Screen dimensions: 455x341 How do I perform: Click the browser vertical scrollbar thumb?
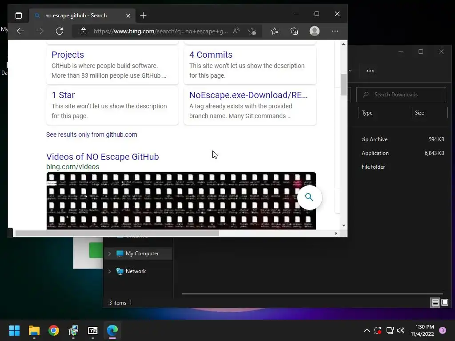[343, 84]
